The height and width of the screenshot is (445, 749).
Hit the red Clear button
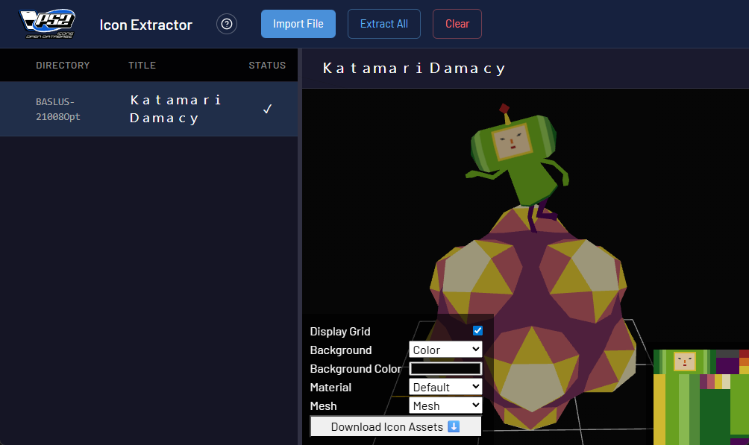pos(457,24)
